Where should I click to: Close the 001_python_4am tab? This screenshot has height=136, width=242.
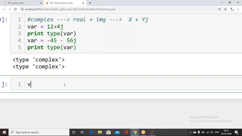41,3
